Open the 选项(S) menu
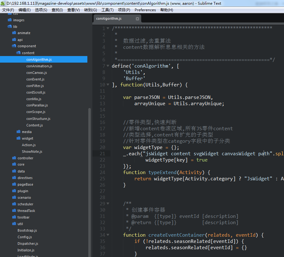This screenshot has height=257, width=284. tap(41, 10)
